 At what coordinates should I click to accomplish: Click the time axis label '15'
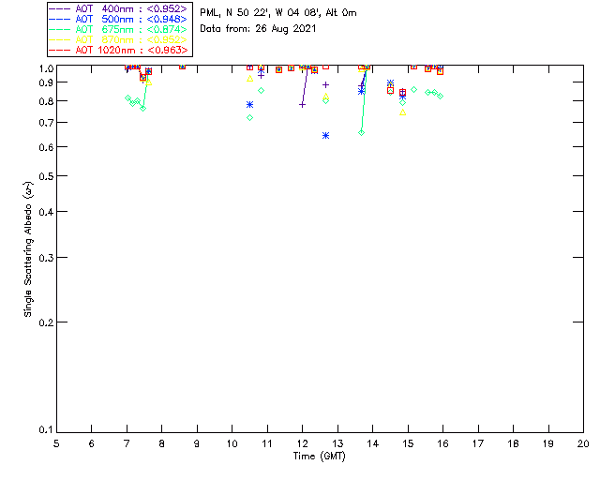pyautogui.click(x=408, y=443)
